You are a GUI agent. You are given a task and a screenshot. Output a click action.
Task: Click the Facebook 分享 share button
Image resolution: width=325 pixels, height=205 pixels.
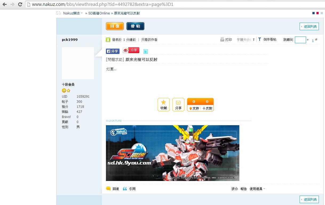click(113, 51)
